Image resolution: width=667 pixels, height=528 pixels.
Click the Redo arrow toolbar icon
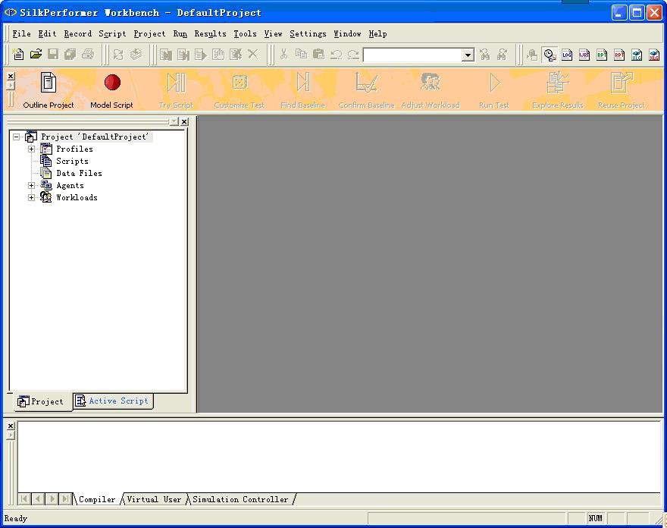click(353, 55)
